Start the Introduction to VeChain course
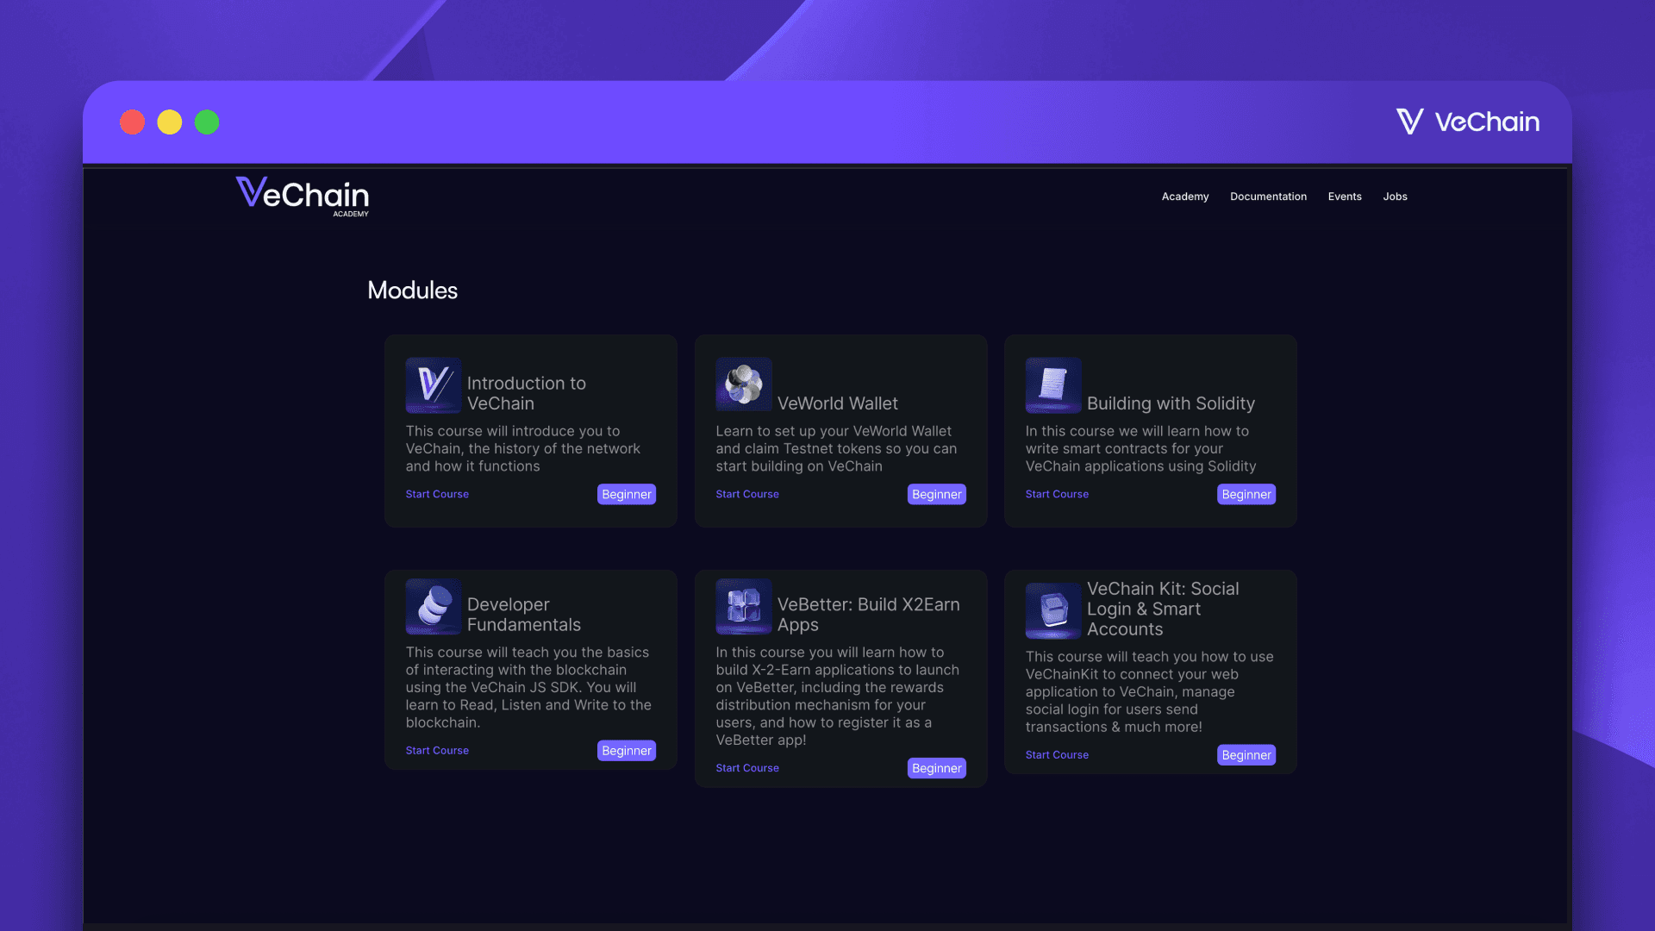This screenshot has height=931, width=1655. tap(437, 494)
